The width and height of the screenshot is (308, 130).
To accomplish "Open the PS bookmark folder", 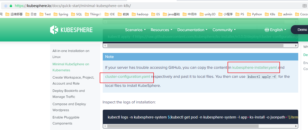I will click(240, 14).
